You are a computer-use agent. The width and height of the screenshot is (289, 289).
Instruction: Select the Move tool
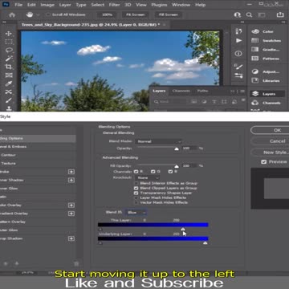(9, 34)
